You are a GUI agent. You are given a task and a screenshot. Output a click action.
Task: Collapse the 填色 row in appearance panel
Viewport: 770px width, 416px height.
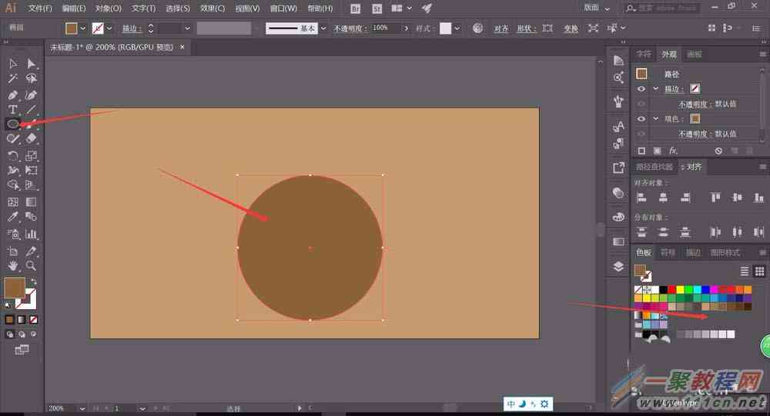[x=655, y=118]
